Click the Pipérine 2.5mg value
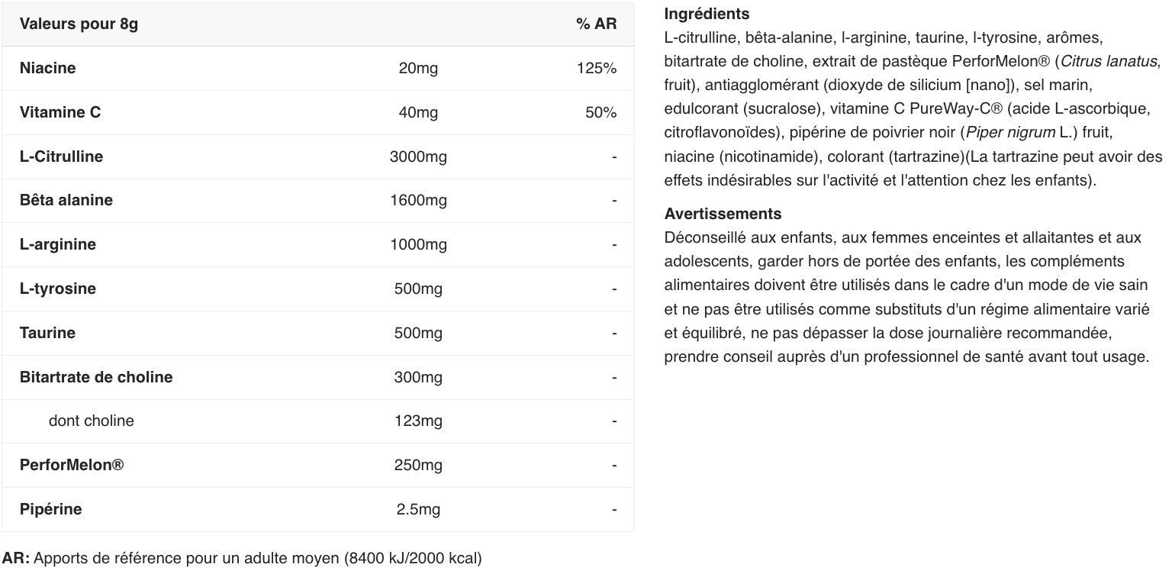 pyautogui.click(x=418, y=509)
